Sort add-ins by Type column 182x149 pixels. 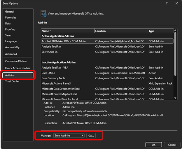(x=161, y=31)
